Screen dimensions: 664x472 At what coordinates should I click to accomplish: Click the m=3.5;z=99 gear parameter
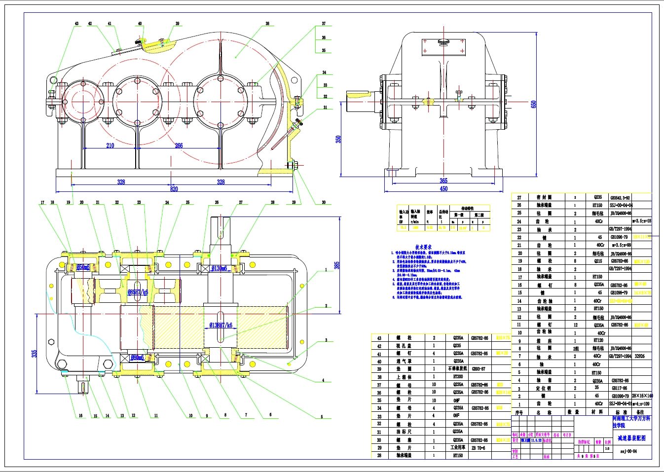point(622,245)
